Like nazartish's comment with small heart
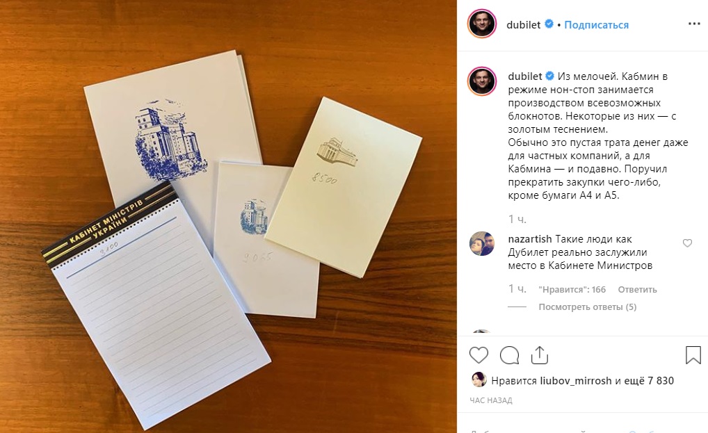This screenshot has height=433, width=708. [x=687, y=243]
